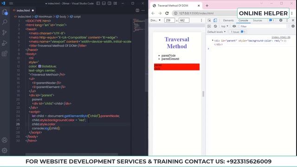Go back in the browser
This screenshot has width=297, height=167.
(153, 13)
